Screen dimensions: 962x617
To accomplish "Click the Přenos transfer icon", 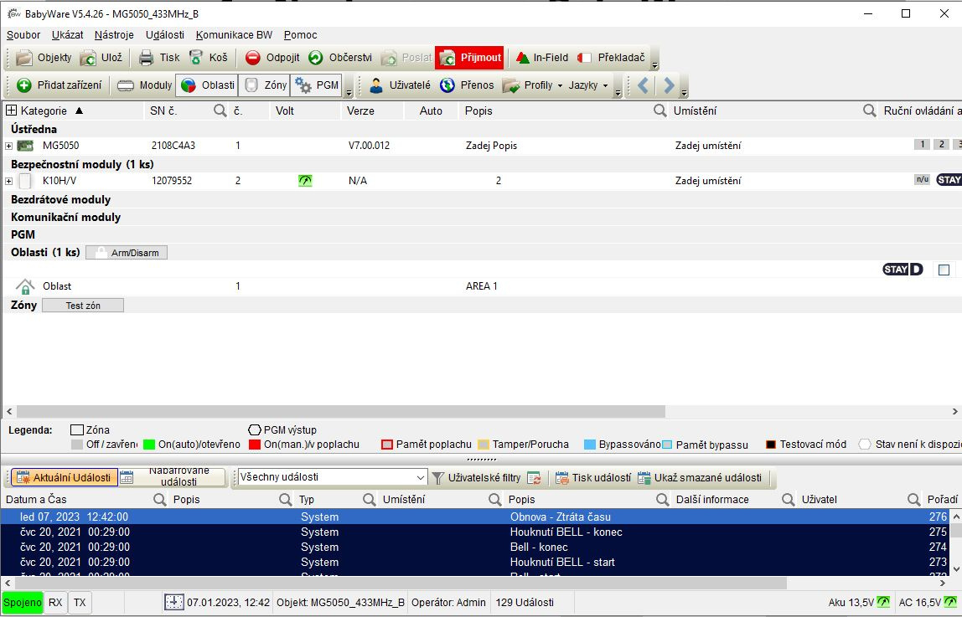I will coord(447,85).
